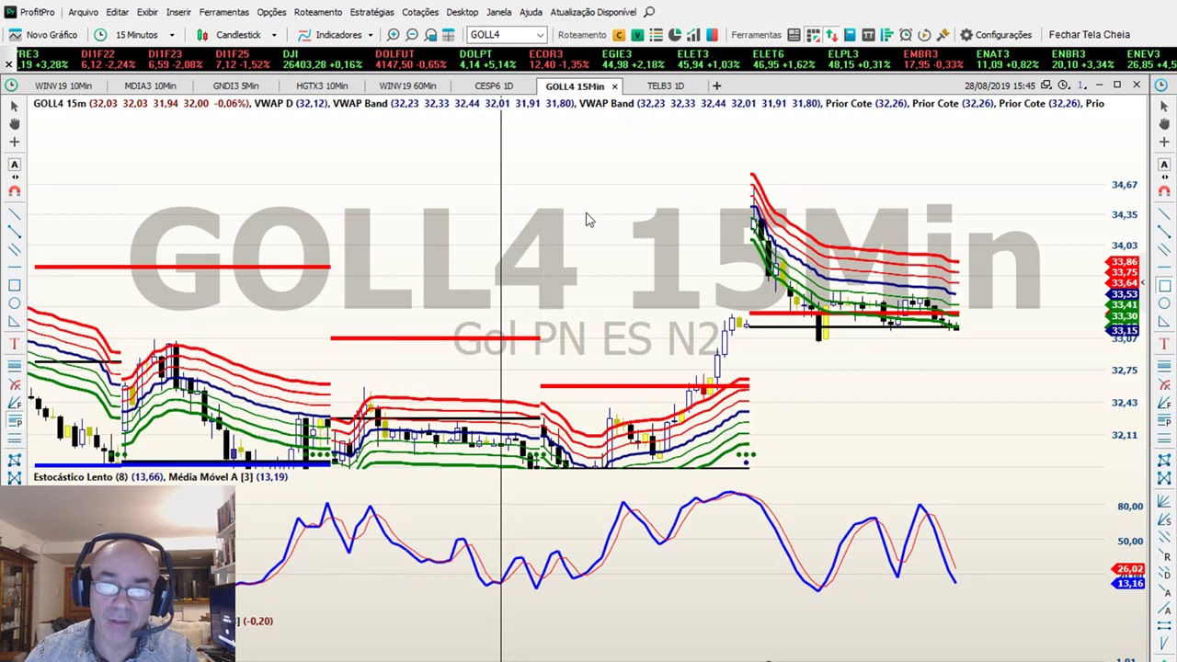
Task: Click Atualização Disponível menu item
Action: coord(593,12)
